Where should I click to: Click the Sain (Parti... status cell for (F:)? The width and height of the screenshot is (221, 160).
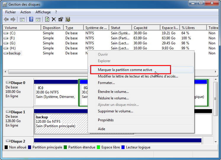tap(120, 38)
